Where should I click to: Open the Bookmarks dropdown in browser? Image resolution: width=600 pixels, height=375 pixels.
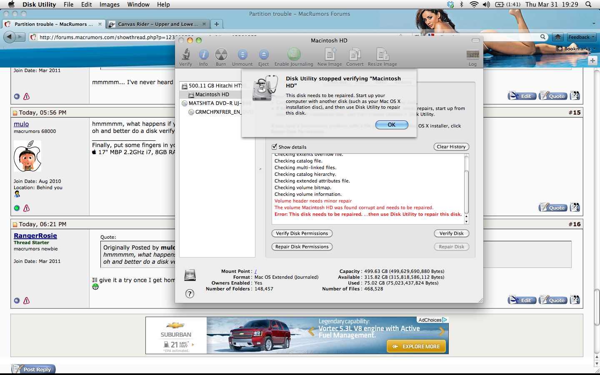click(577, 49)
